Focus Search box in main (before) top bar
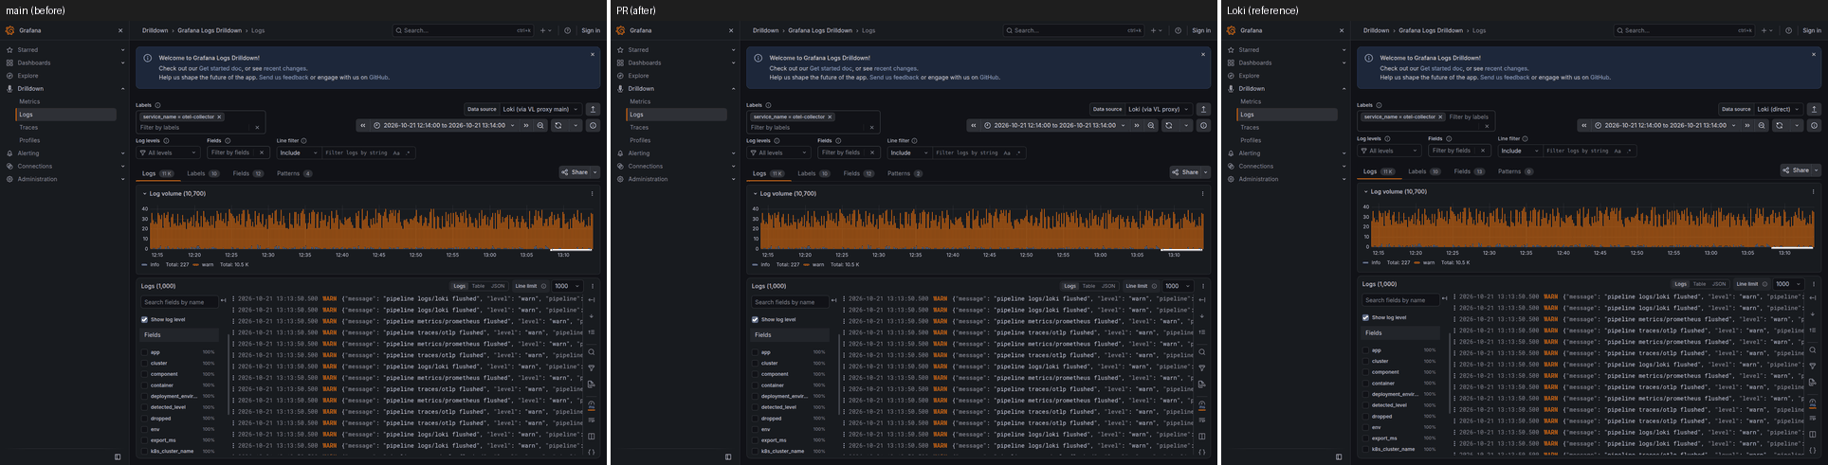This screenshot has height=465, width=1828. (x=463, y=30)
